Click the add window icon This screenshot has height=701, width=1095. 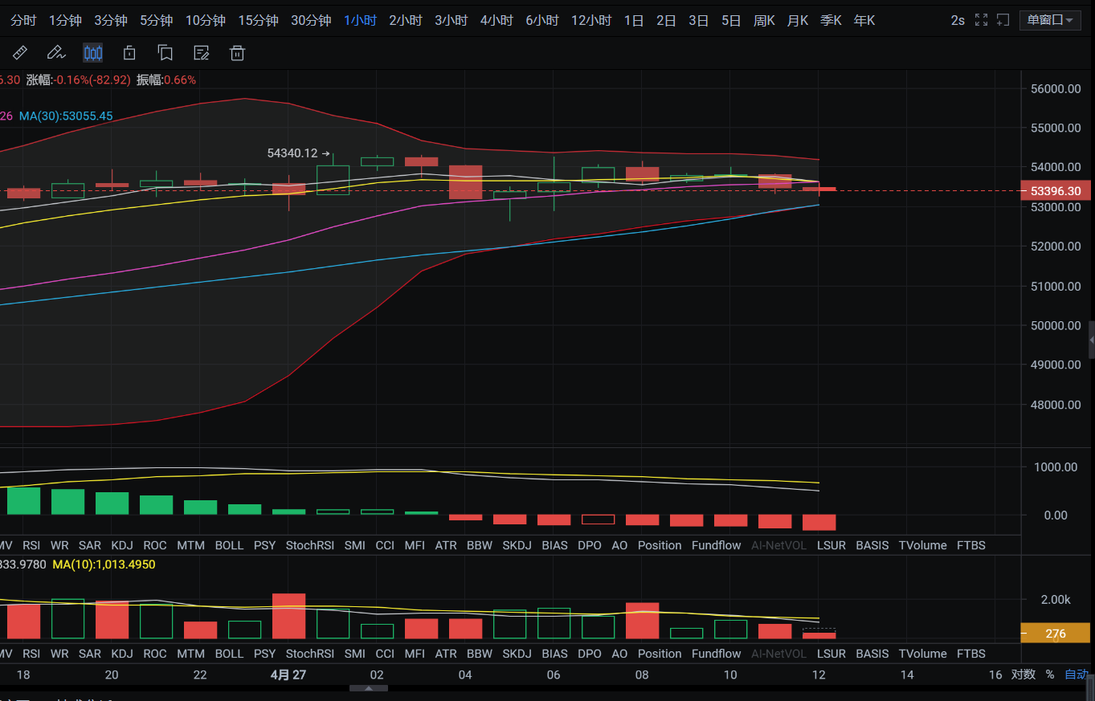[1003, 20]
